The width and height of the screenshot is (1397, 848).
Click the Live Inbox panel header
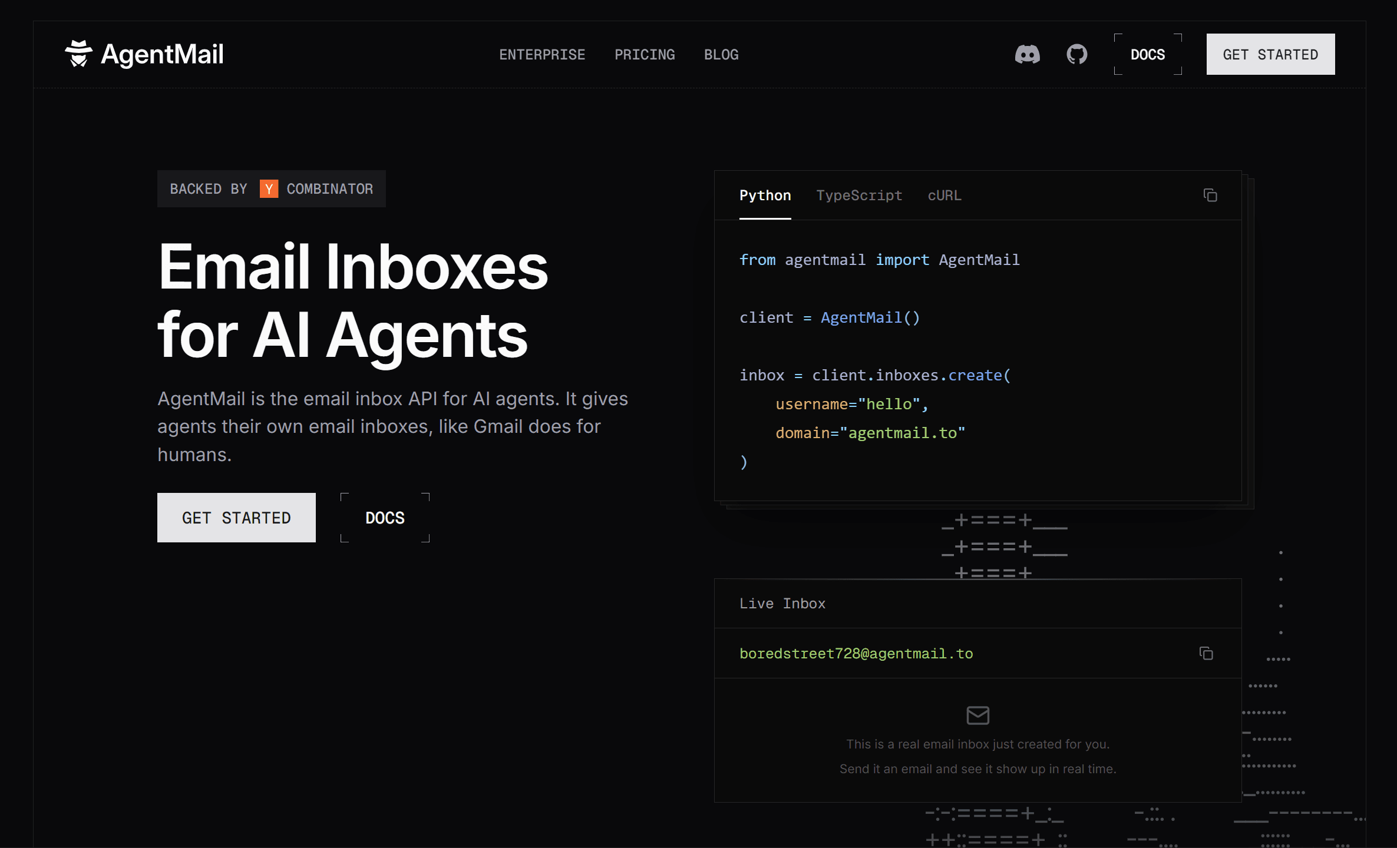[782, 603]
